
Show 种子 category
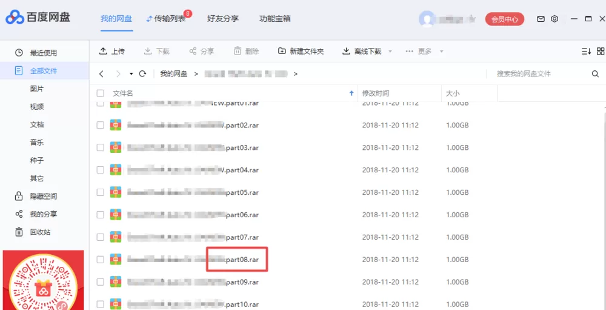coord(37,160)
